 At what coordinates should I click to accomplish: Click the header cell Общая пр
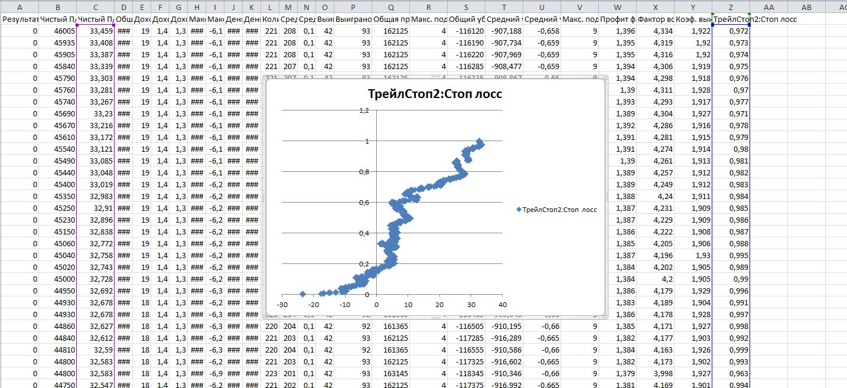[392, 19]
